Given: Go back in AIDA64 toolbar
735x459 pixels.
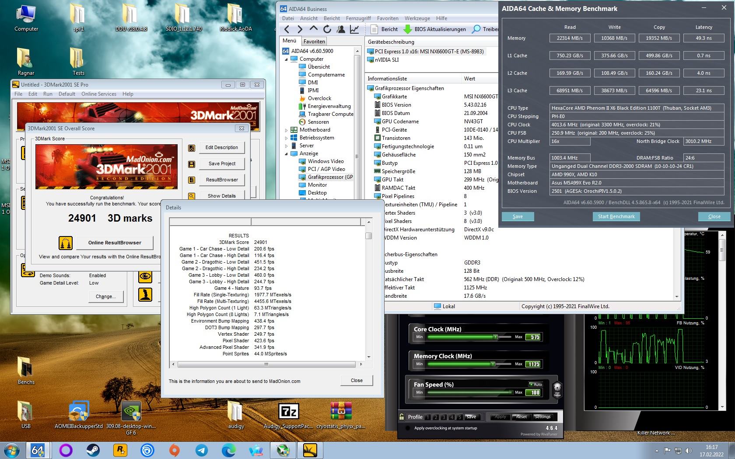Looking at the screenshot, I should click(x=287, y=29).
